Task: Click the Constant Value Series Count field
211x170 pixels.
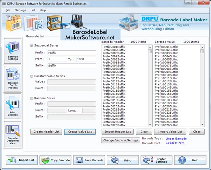Action: tap(72, 88)
